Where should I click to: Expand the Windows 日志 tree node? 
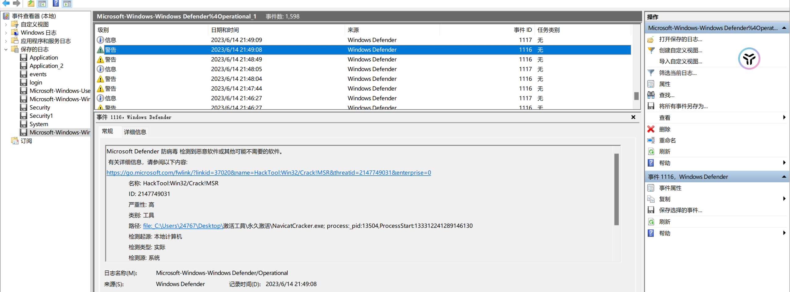(6, 33)
